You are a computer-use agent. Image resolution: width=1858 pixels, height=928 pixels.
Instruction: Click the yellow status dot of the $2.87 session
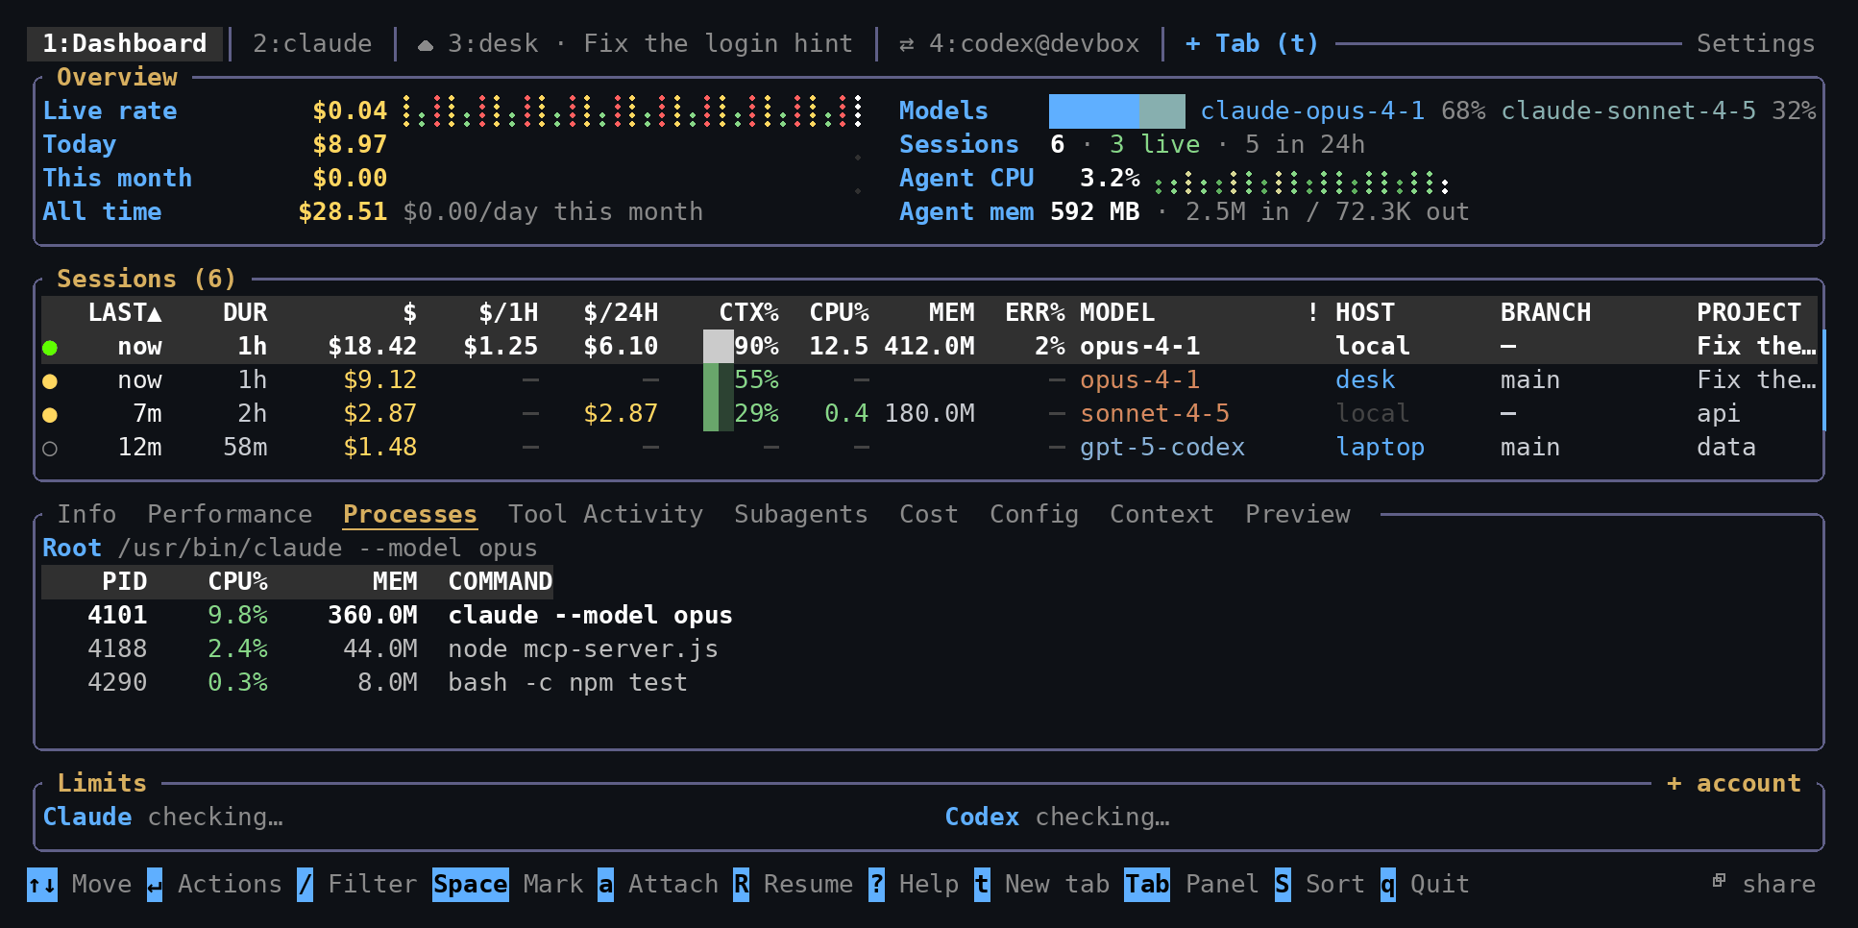[50, 414]
